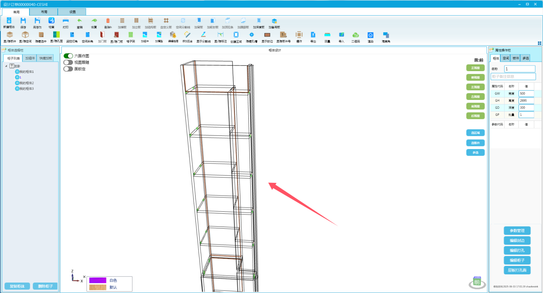The height and width of the screenshot is (293, 543).
Task: Click the 新建柜体 new cabinet icon
Action: coord(9,21)
